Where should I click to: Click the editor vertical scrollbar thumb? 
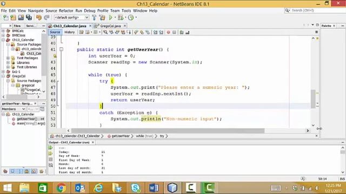(x=313, y=99)
